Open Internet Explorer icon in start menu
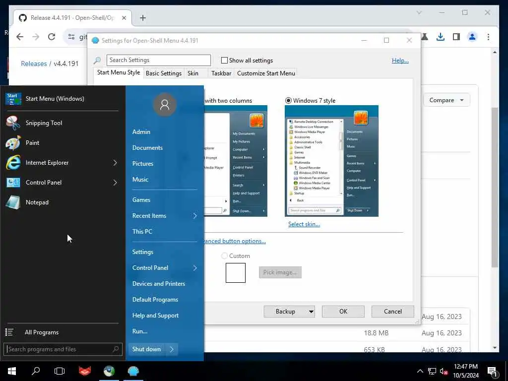 [13, 163]
